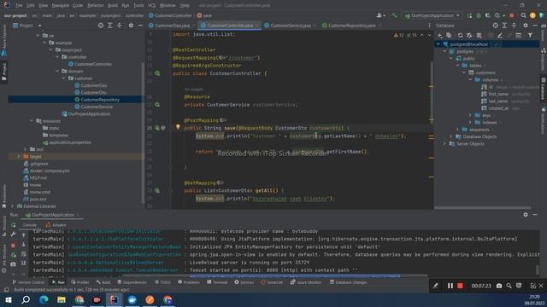
Task: Duplicate data source icon in Database panel
Action: (449, 36)
